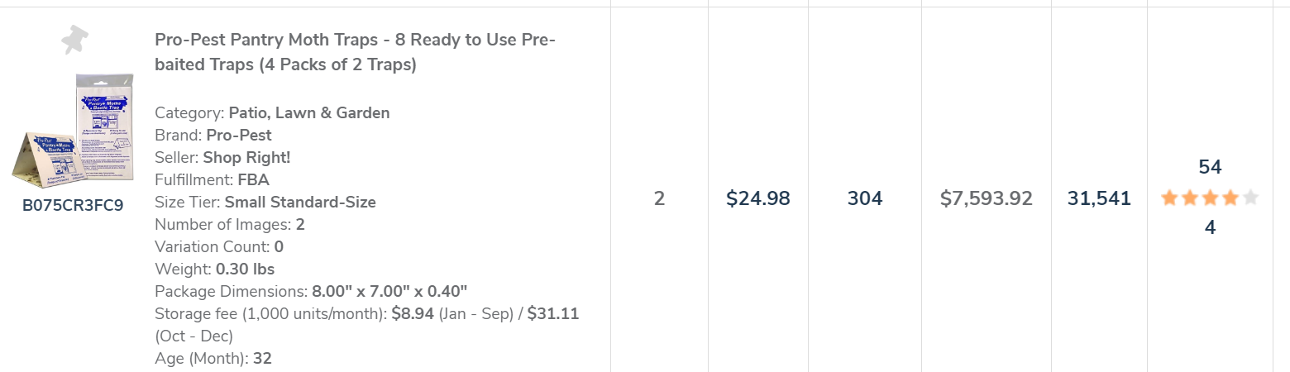1290x372 pixels.
Task: Click the Patio, Lawn & Garden category
Action: click(x=309, y=112)
